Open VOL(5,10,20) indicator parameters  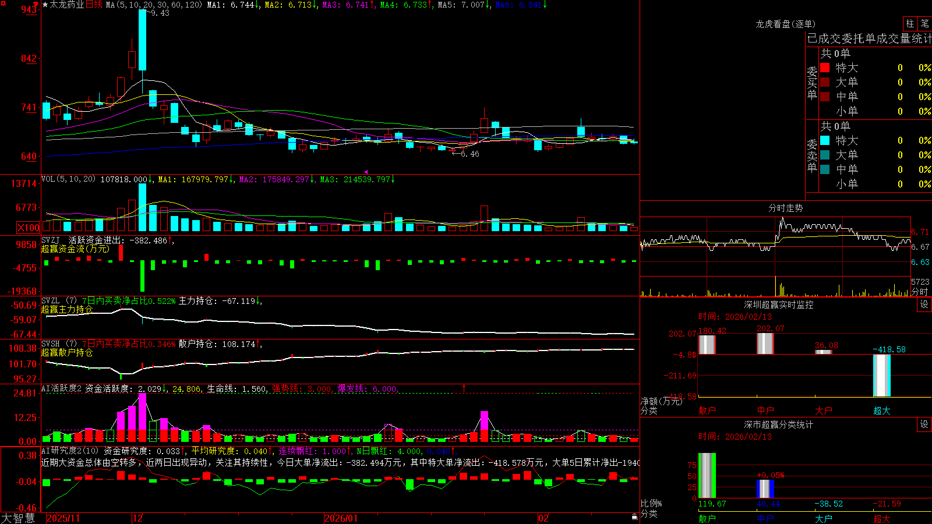coord(68,179)
